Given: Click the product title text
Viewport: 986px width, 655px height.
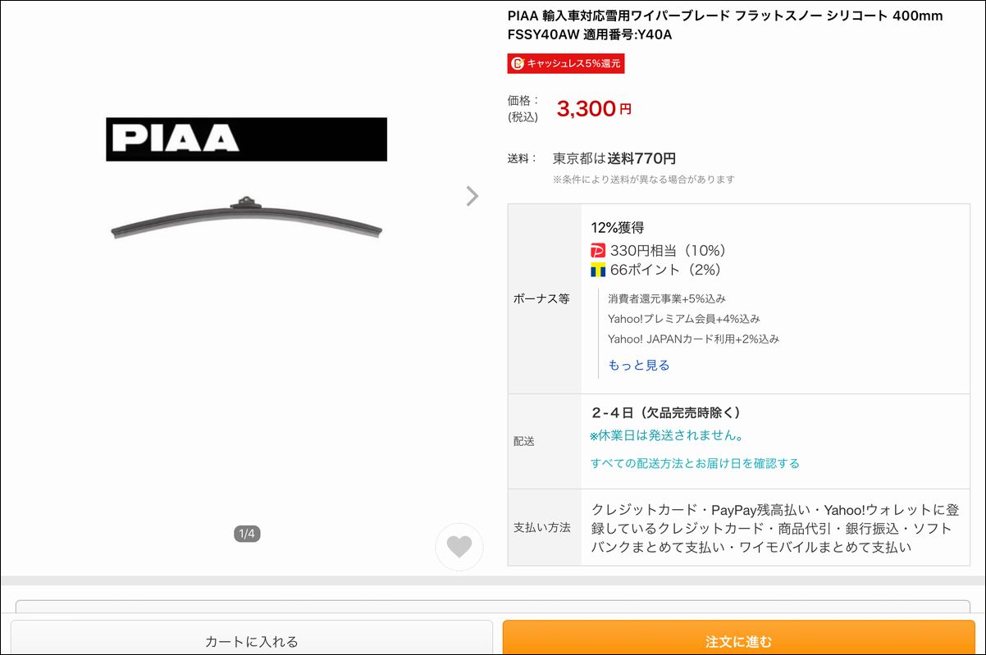Looking at the screenshot, I should coord(725,25).
